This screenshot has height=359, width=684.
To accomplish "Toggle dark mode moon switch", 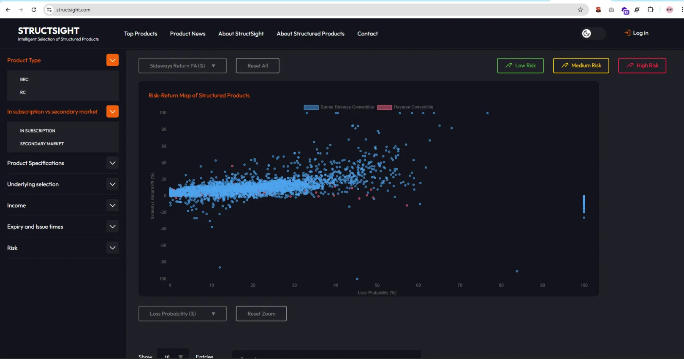I will click(x=587, y=34).
